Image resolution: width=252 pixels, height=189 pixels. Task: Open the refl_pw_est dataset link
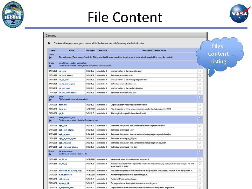click(x=64, y=179)
